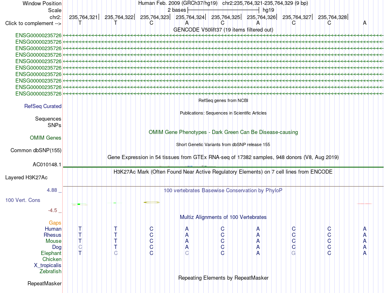Click the hg19 label beside the scale bar
Viewport: 384px width, 293px height.
(x=268, y=10)
